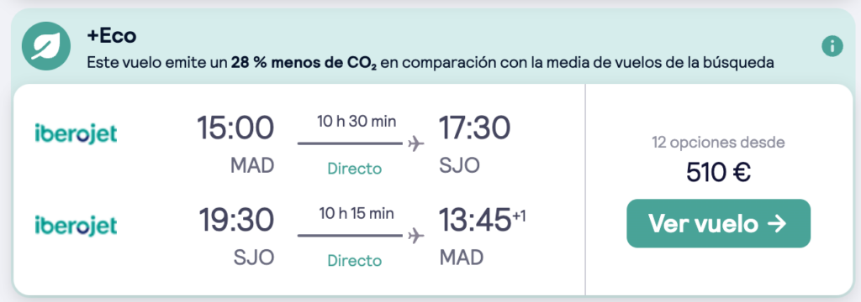Click the 12 opciones desde text
The image size is (861, 302).
[718, 143]
